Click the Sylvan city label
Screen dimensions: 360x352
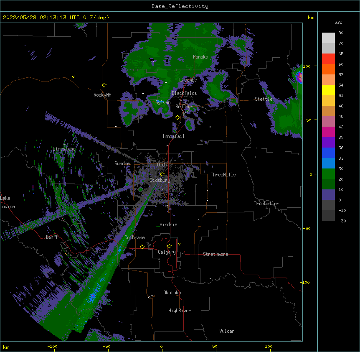[163, 102]
